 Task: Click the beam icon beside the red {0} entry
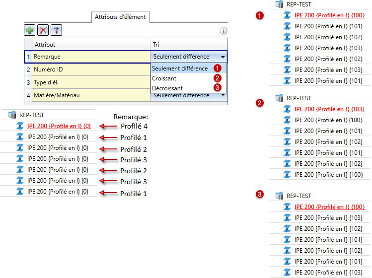[20, 126]
